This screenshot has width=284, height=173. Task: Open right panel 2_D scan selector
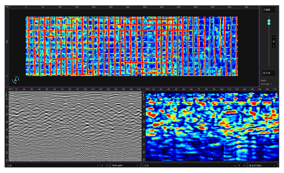coord(189,165)
